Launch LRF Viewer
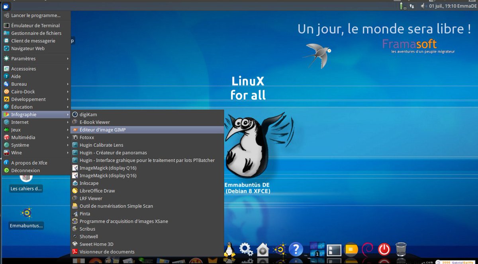478x264 pixels. pos(147,198)
